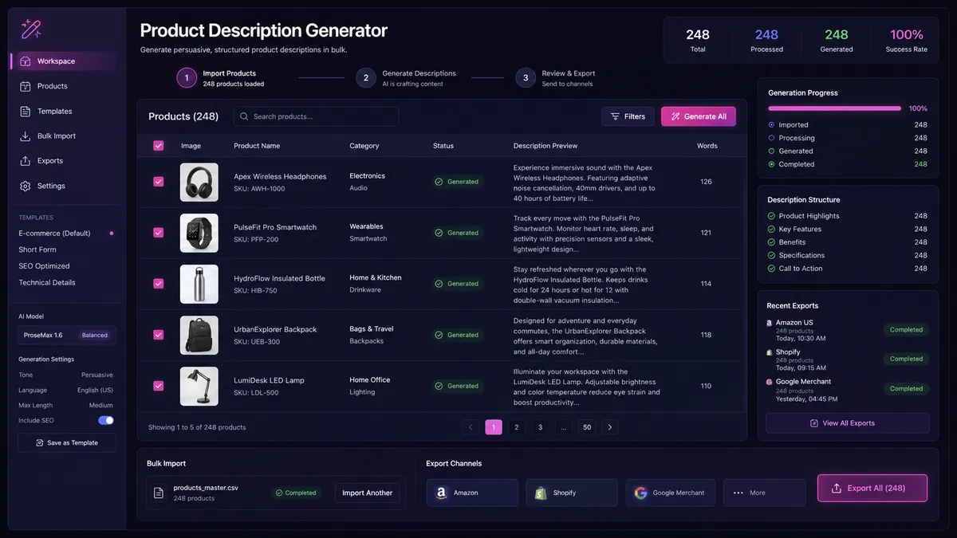Open the Workspace menu item
Image resolution: width=957 pixels, height=538 pixels.
[x=64, y=61]
